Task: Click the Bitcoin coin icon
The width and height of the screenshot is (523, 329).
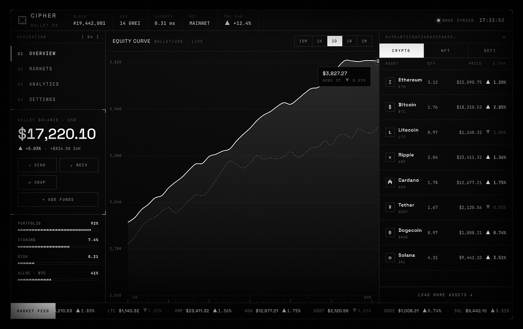Action: [390, 107]
